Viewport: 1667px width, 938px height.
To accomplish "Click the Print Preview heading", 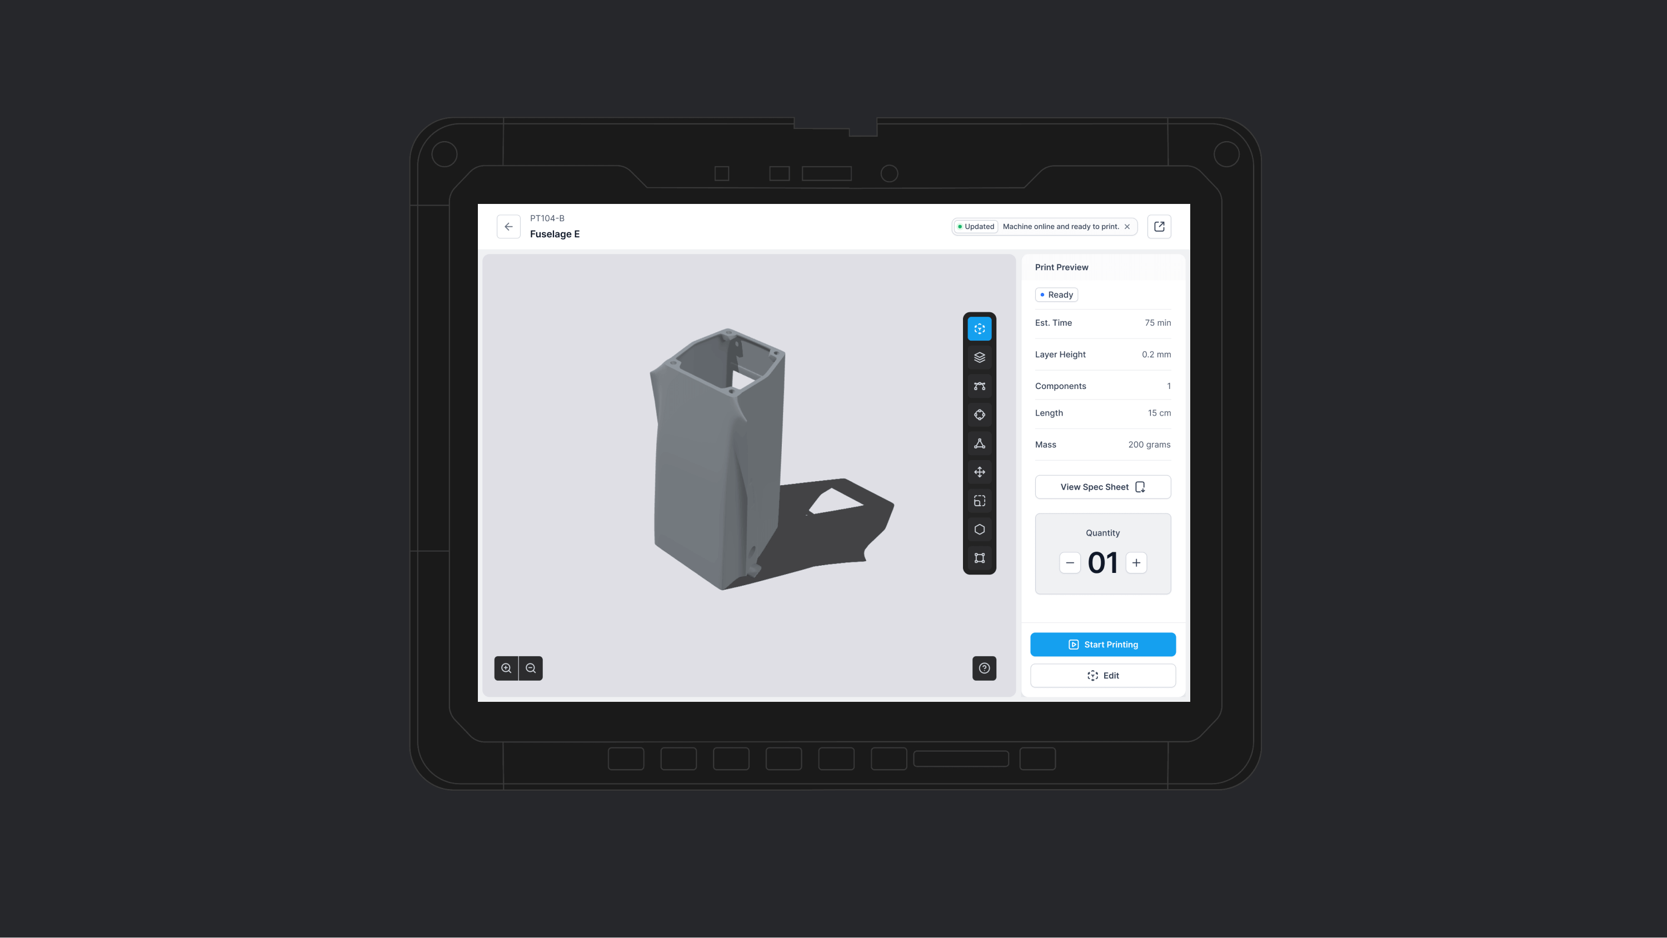I will pos(1061,267).
